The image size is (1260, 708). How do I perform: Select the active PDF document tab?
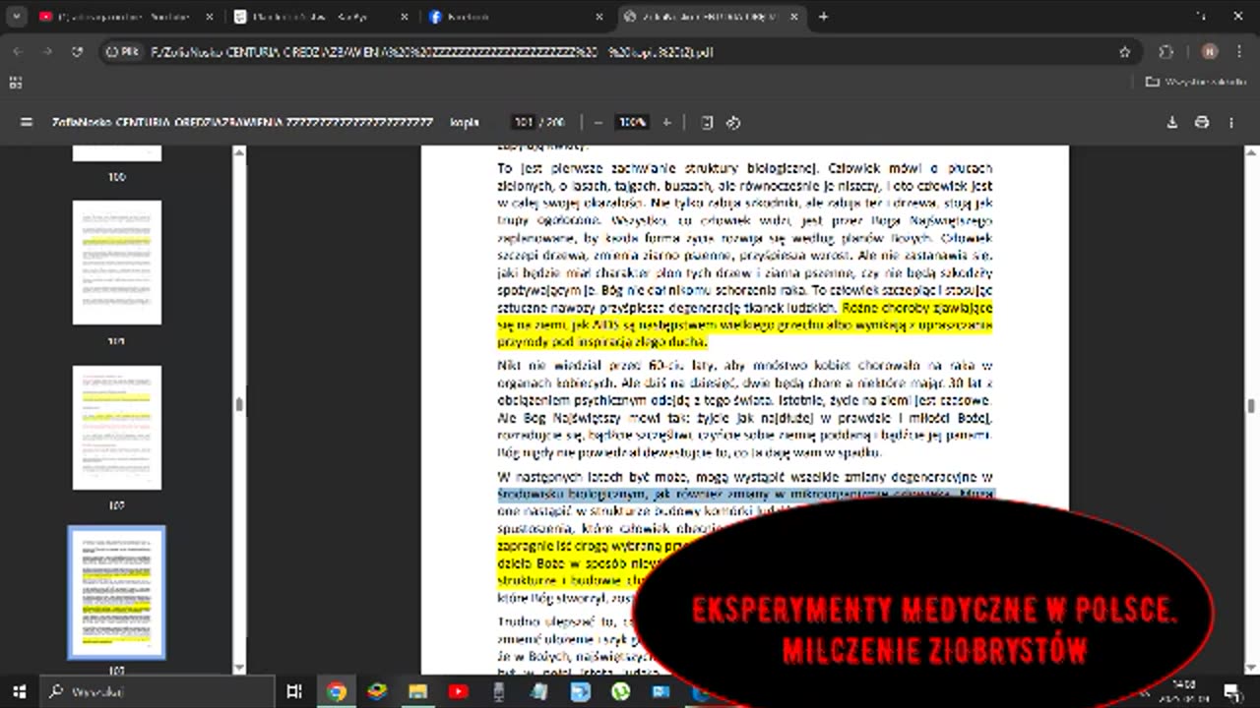(x=712, y=17)
